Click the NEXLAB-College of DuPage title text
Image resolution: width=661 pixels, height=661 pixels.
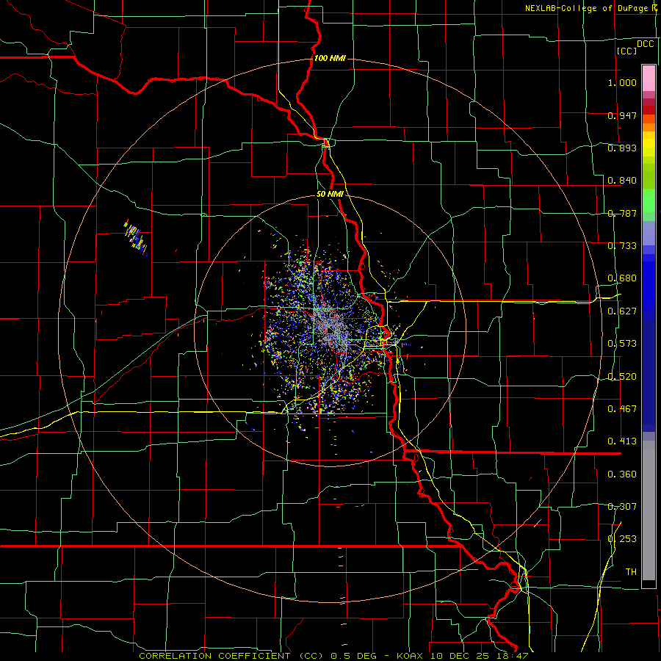coord(592,8)
